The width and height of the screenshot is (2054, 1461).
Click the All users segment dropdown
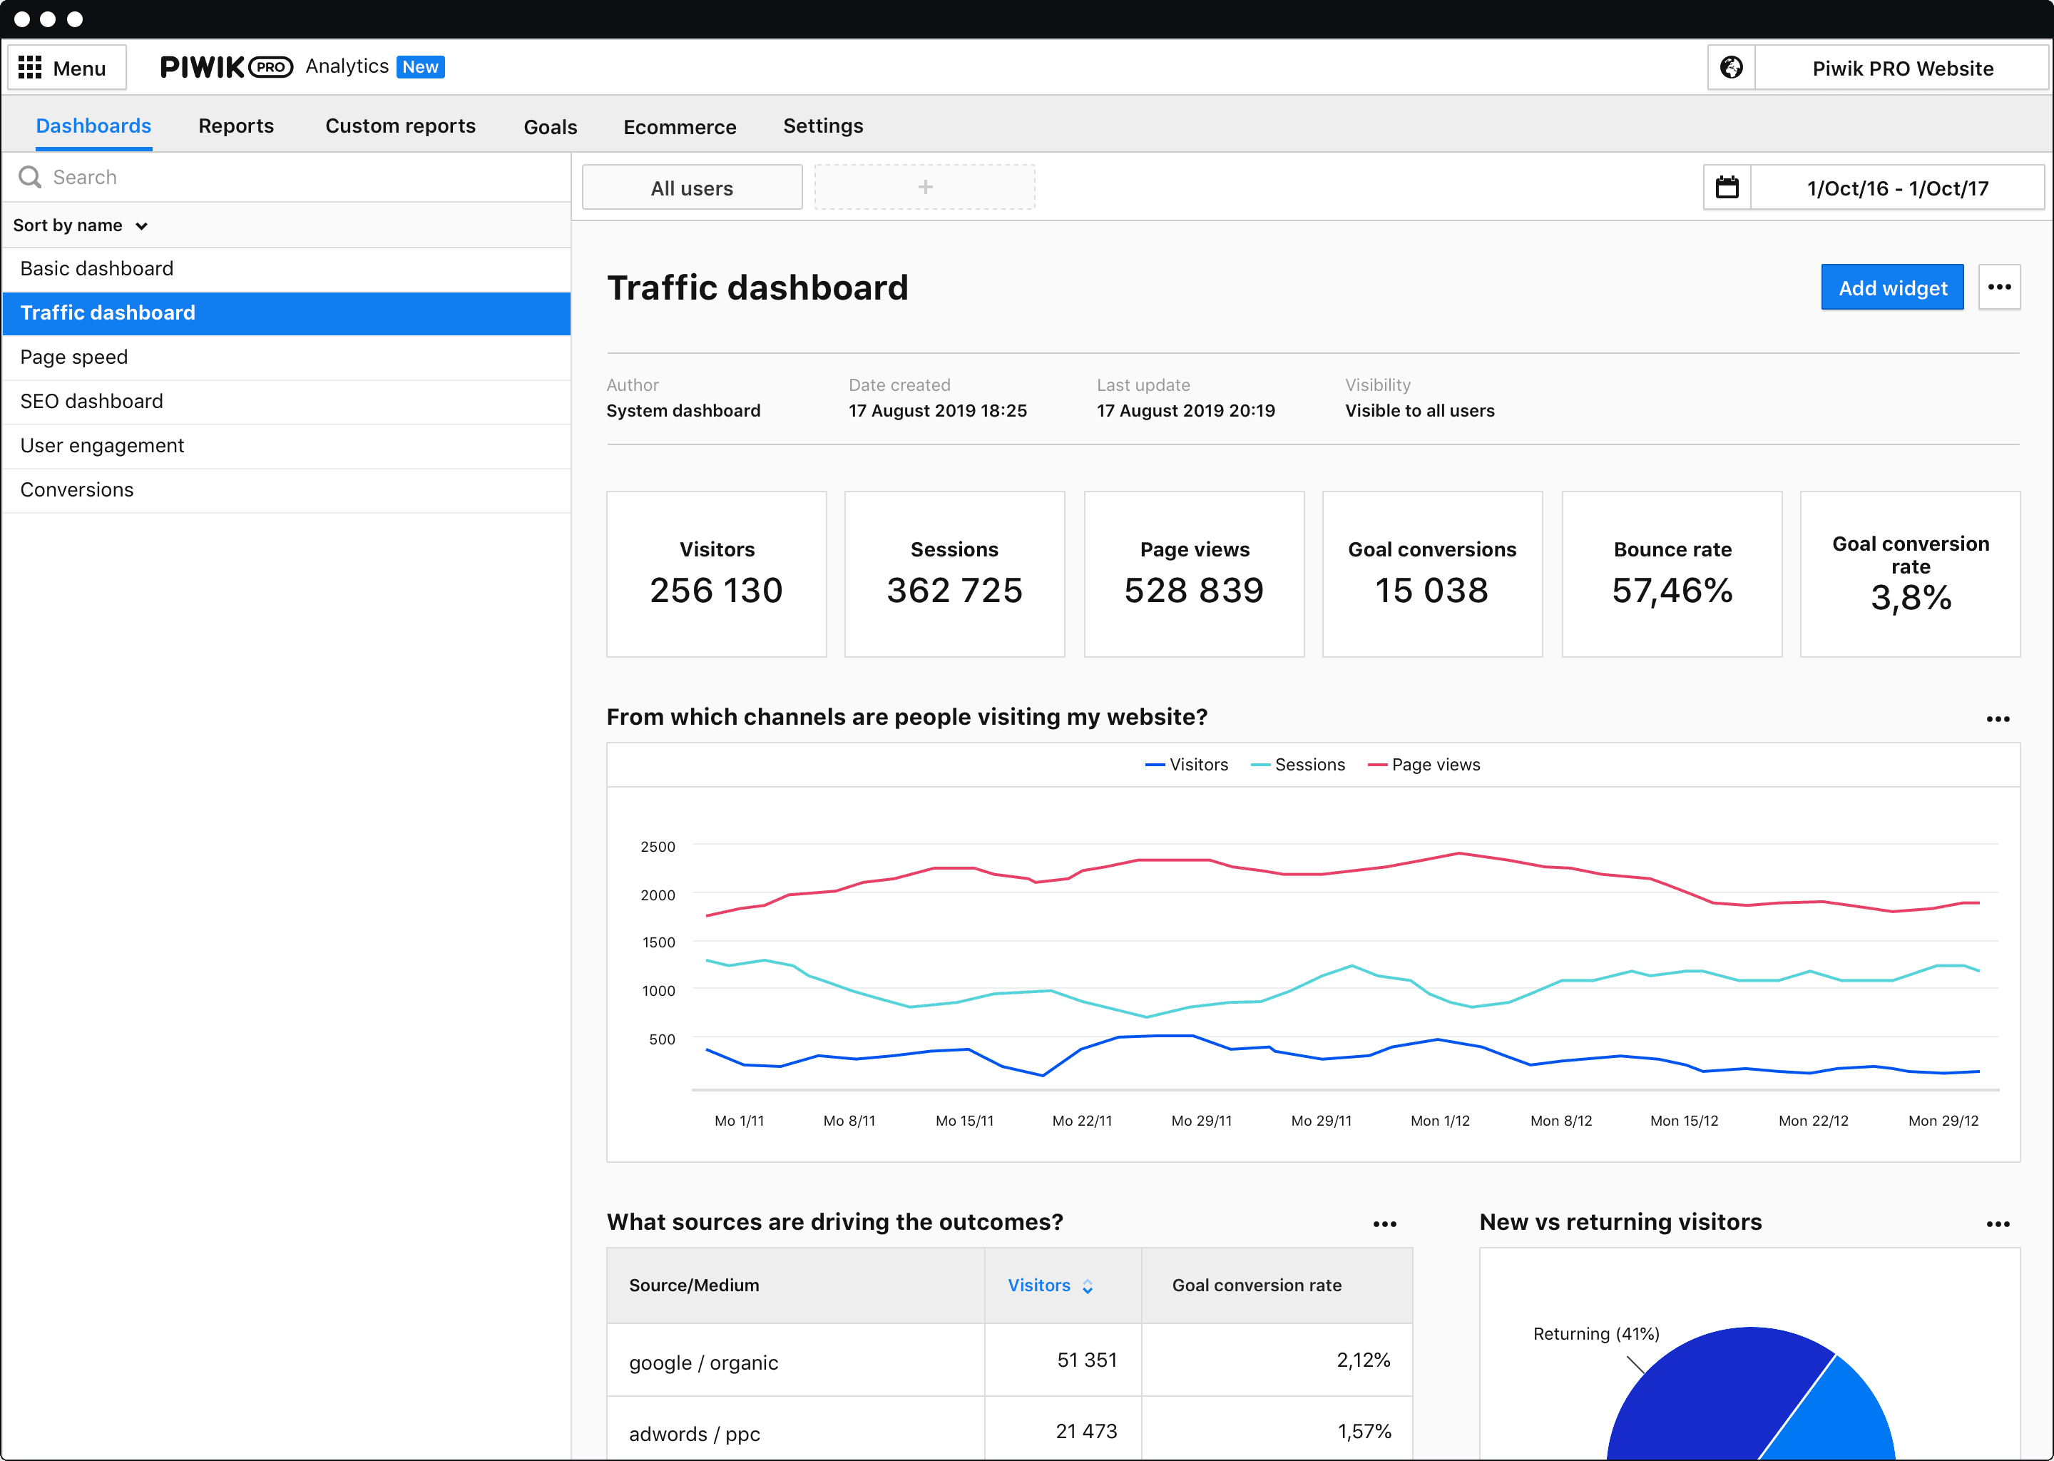pos(692,187)
